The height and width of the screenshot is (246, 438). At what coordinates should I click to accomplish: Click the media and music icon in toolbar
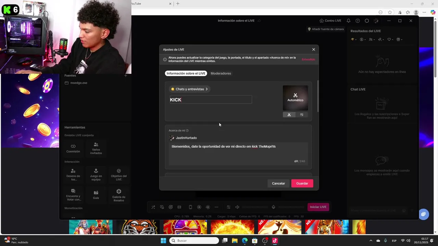(162, 207)
